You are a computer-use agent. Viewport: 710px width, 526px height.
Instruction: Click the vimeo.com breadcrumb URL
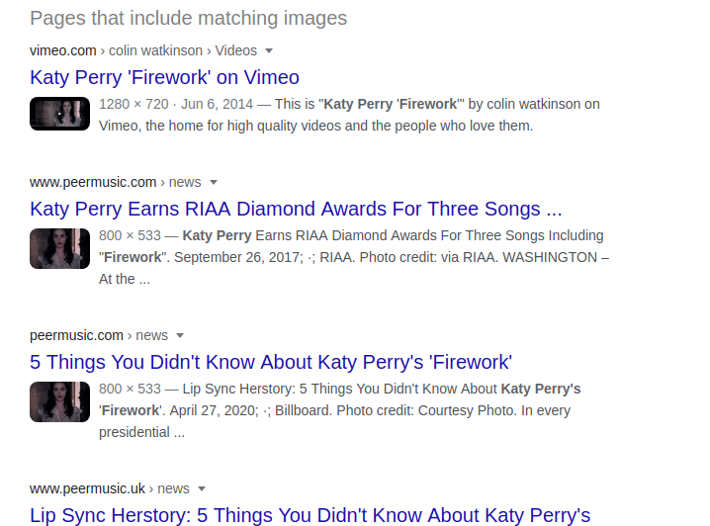point(63,50)
